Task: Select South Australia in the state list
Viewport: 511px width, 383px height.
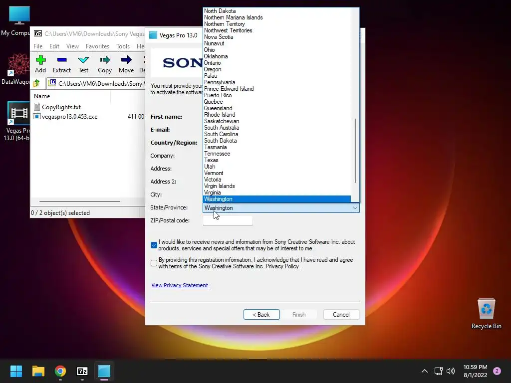Action: (277, 128)
